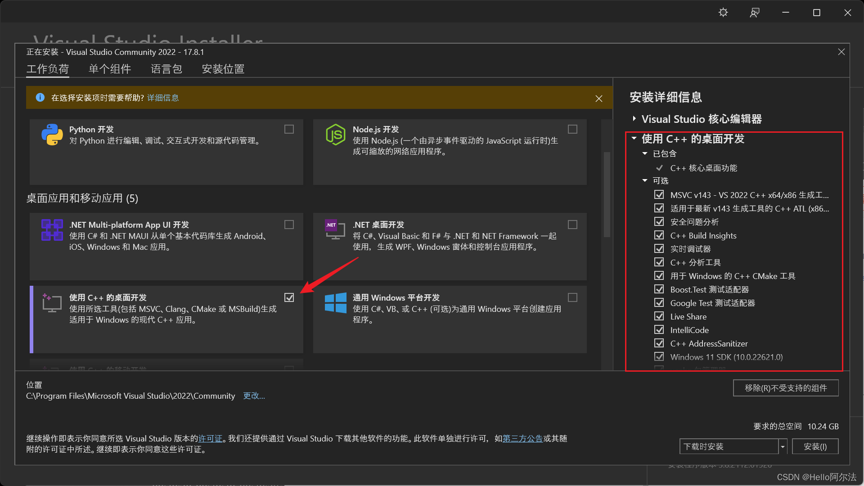
Task: Select the 下载时安装 combo box
Action: point(729,446)
